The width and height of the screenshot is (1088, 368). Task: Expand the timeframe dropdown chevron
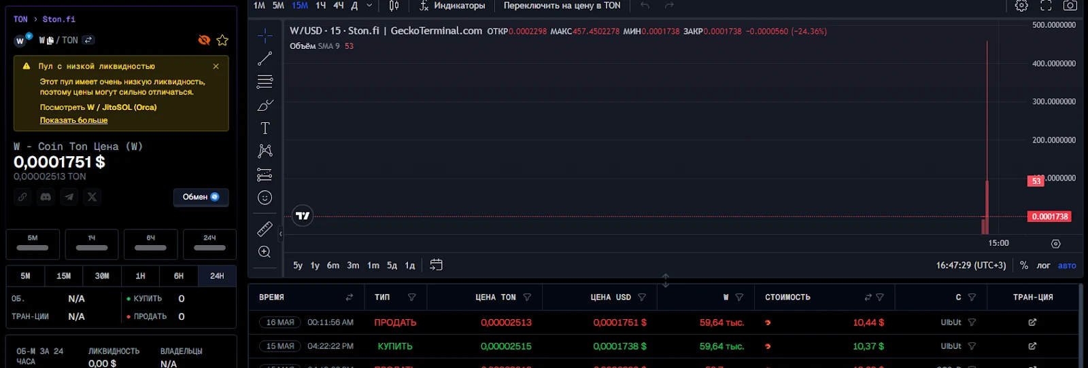[369, 5]
